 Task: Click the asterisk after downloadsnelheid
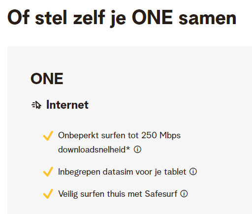coord(128,148)
